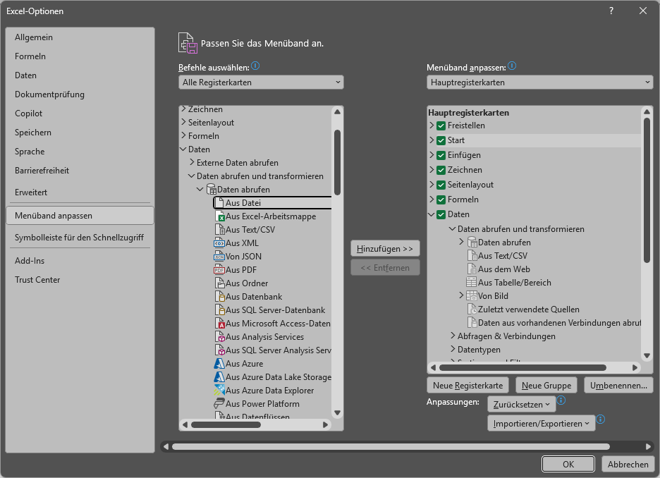Expand the Datentypen group
This screenshot has height=478, width=660.
[x=453, y=349]
